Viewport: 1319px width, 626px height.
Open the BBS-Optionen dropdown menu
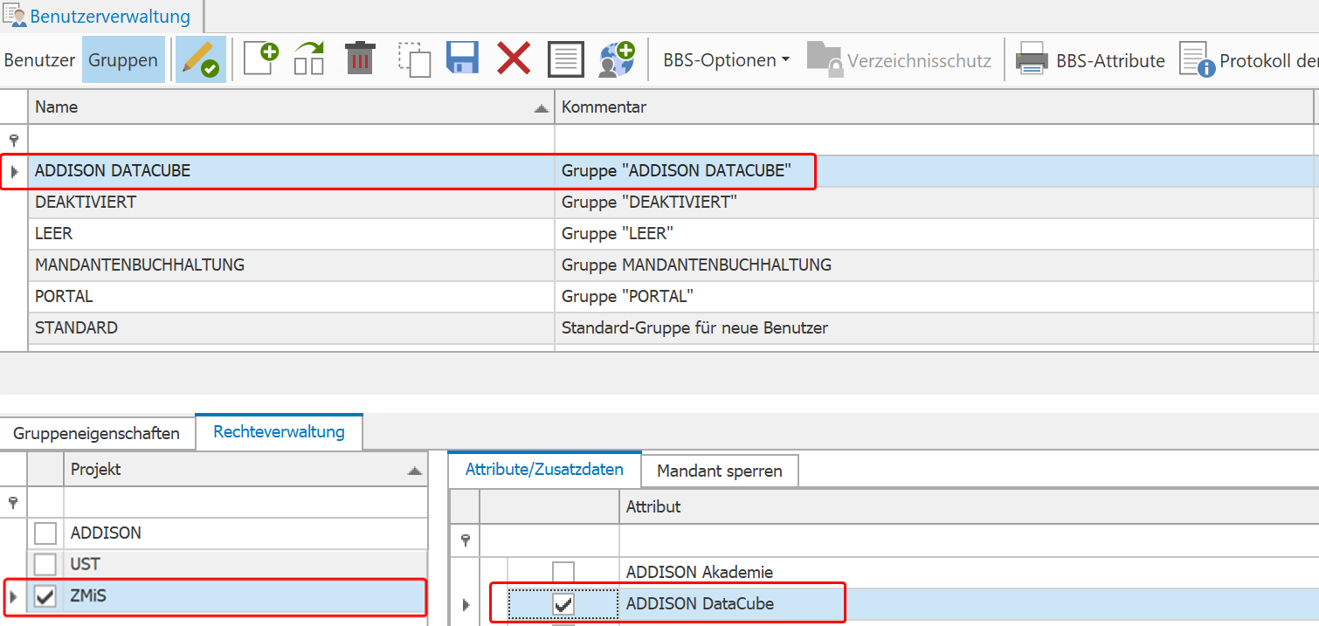pos(726,60)
